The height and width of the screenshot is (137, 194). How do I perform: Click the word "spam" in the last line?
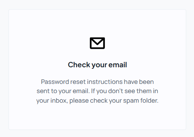coord(131,101)
